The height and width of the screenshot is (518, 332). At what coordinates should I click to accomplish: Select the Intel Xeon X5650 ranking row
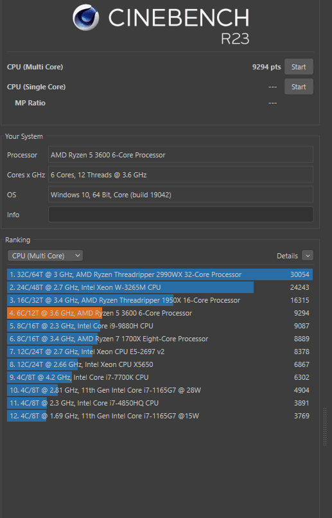coord(160,364)
